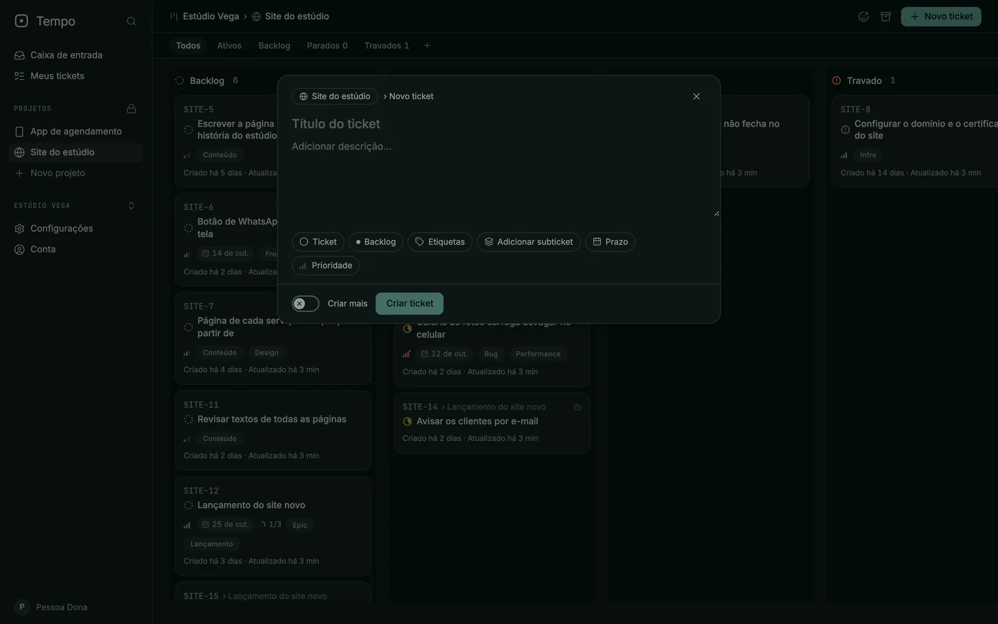Switch to the Travados tab
998x624 pixels.
387,46
